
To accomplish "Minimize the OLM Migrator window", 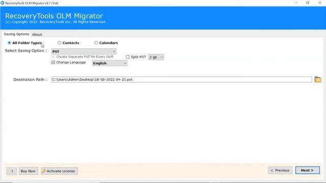I will [296, 3].
